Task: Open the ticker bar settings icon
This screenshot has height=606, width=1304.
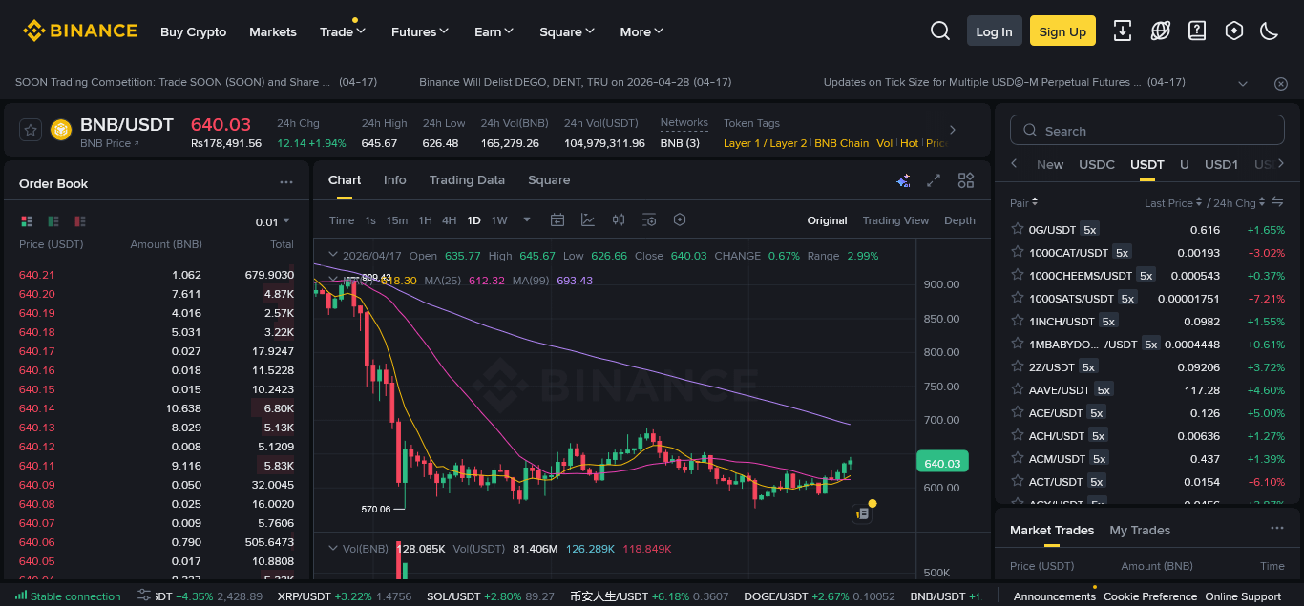Action: pos(144,596)
